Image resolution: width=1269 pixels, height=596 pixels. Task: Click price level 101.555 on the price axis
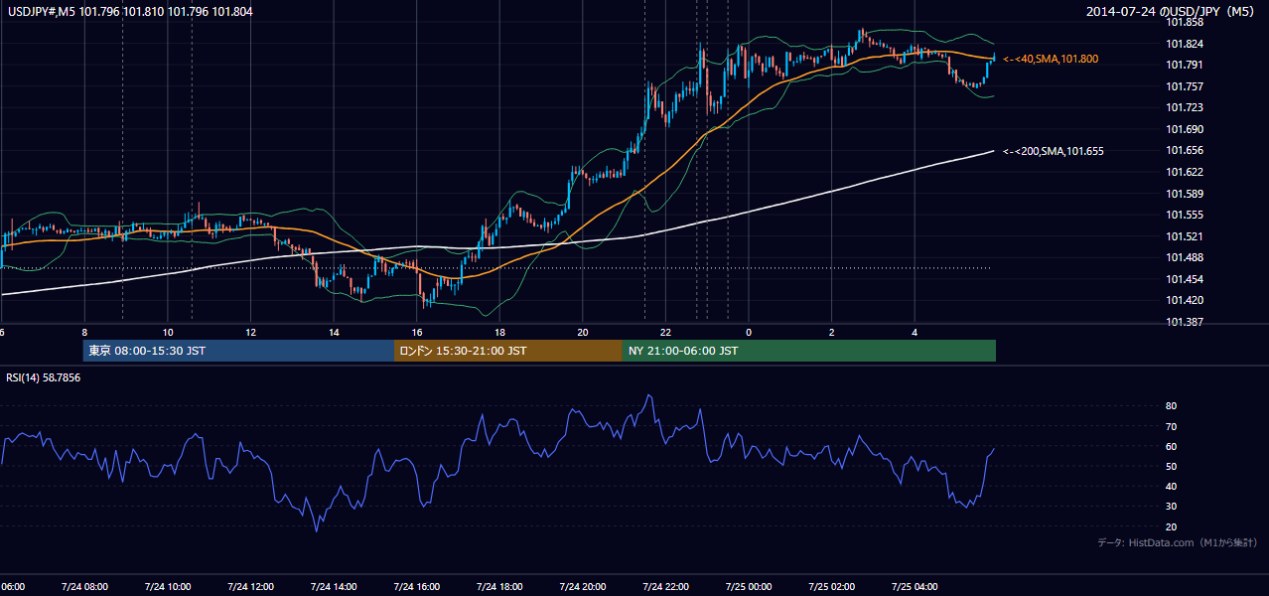point(1186,215)
